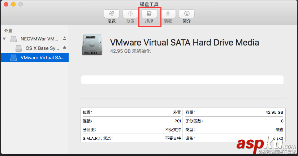The image size is (298, 156).
Task: Select VMware Virtual SATA sidebar entry
Action: [42, 57]
